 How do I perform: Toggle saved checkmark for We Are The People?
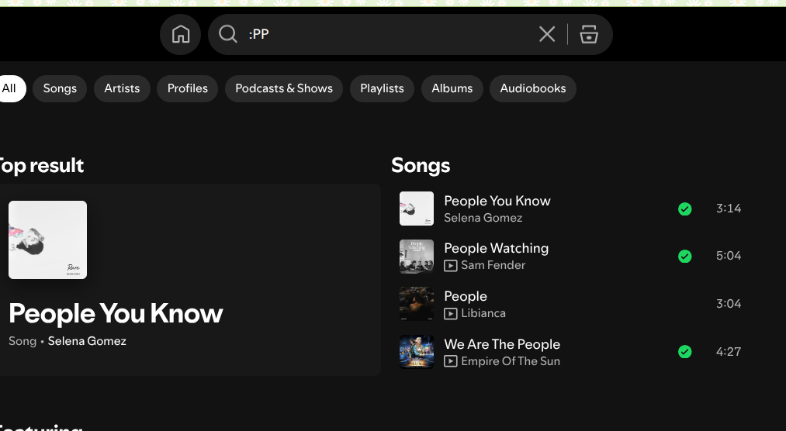coord(684,352)
